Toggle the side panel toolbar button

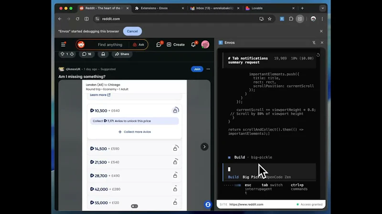pyautogui.click(x=300, y=19)
